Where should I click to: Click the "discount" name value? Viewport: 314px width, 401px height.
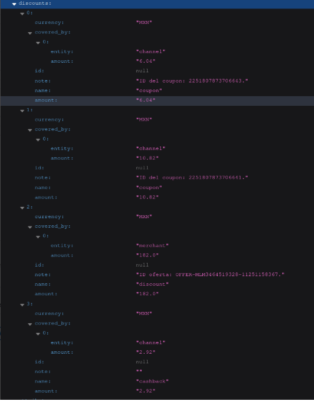[x=153, y=284]
